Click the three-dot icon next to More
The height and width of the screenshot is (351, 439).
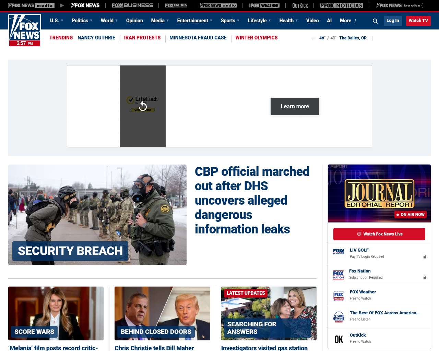355,21
